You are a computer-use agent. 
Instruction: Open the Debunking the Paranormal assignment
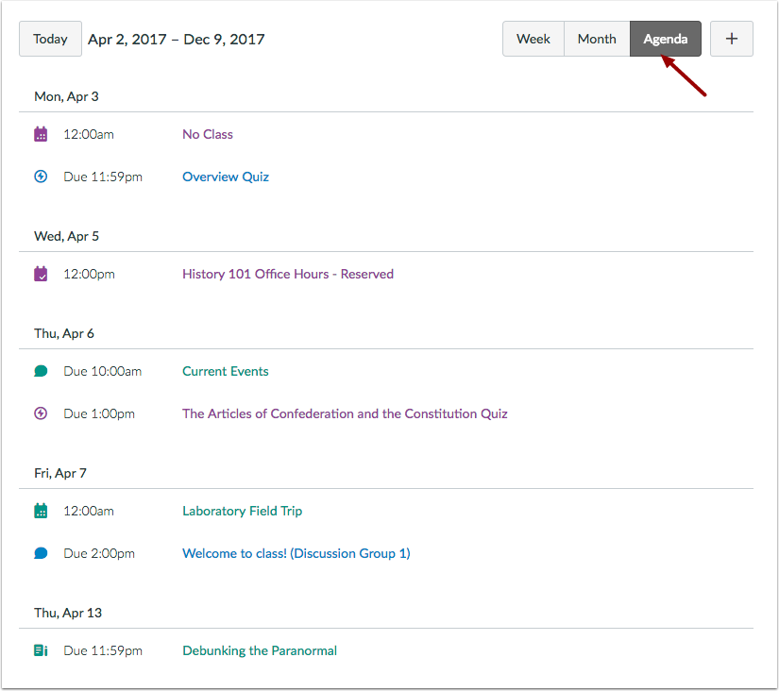point(260,650)
